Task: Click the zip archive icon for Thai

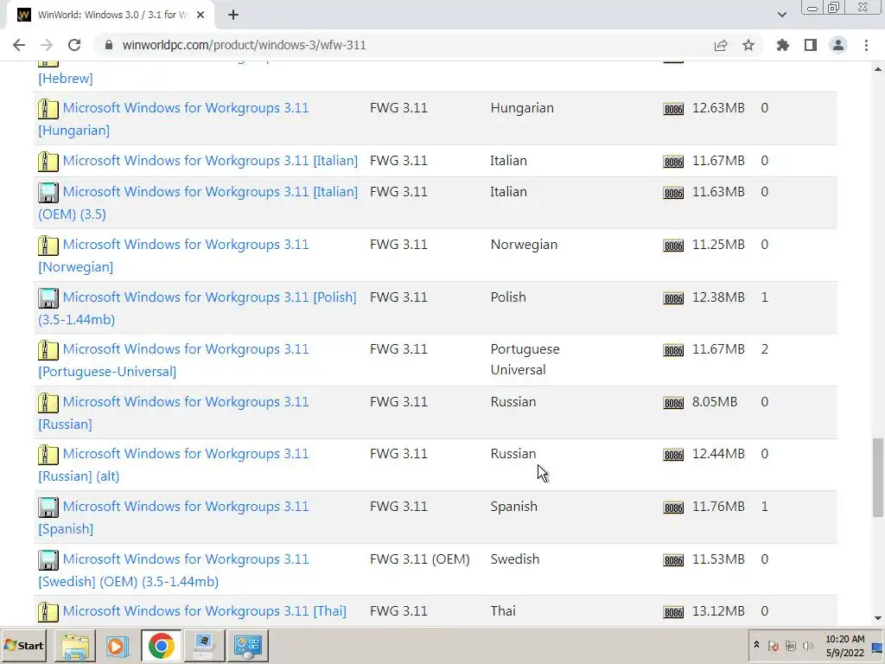Action: click(x=48, y=611)
